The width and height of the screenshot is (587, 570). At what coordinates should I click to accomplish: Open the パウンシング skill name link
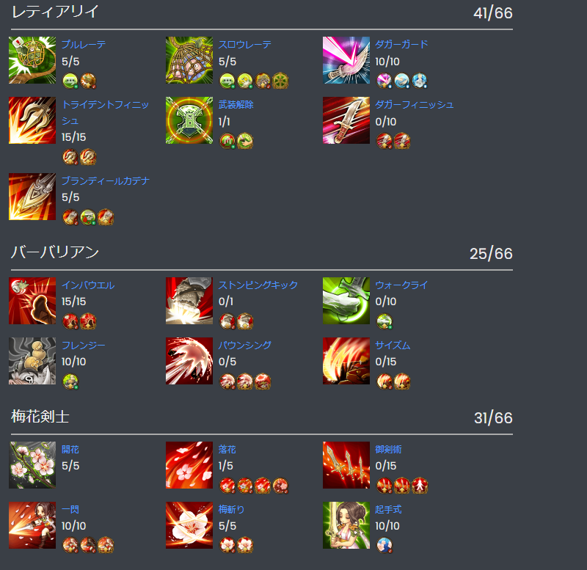pyautogui.click(x=245, y=345)
